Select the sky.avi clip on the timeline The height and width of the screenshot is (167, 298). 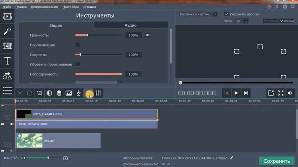[x=58, y=141]
